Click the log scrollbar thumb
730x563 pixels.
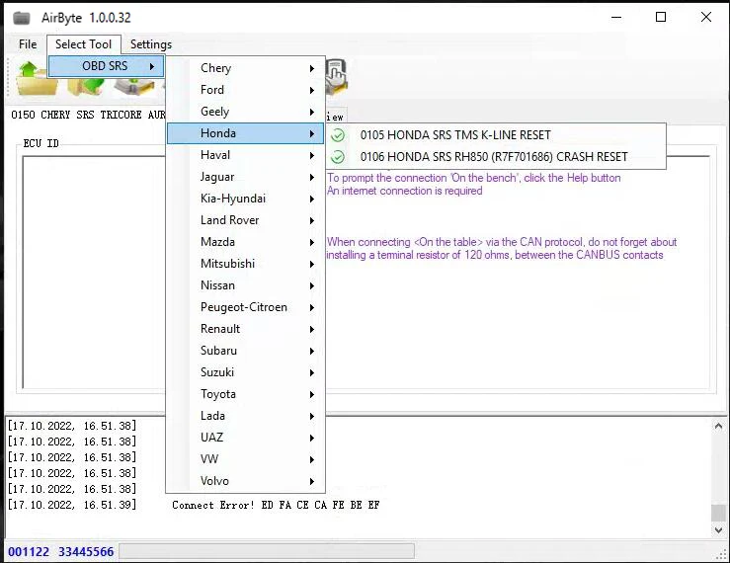click(x=718, y=514)
